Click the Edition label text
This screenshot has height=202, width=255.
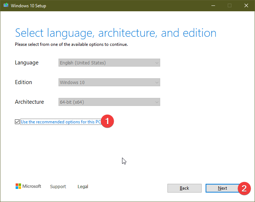tap(23, 82)
